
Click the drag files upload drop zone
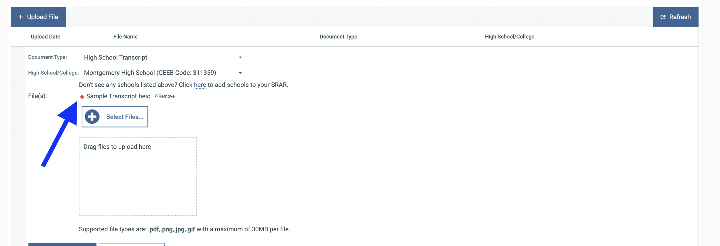(x=137, y=176)
